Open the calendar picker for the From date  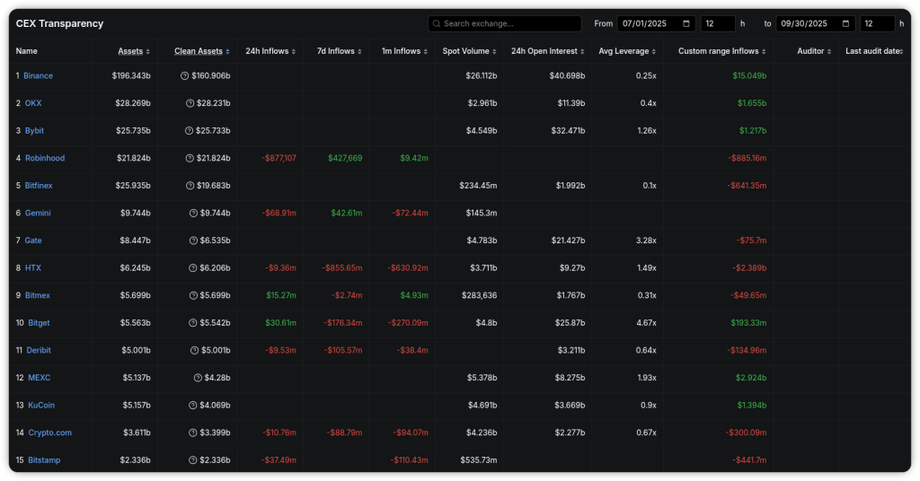687,23
